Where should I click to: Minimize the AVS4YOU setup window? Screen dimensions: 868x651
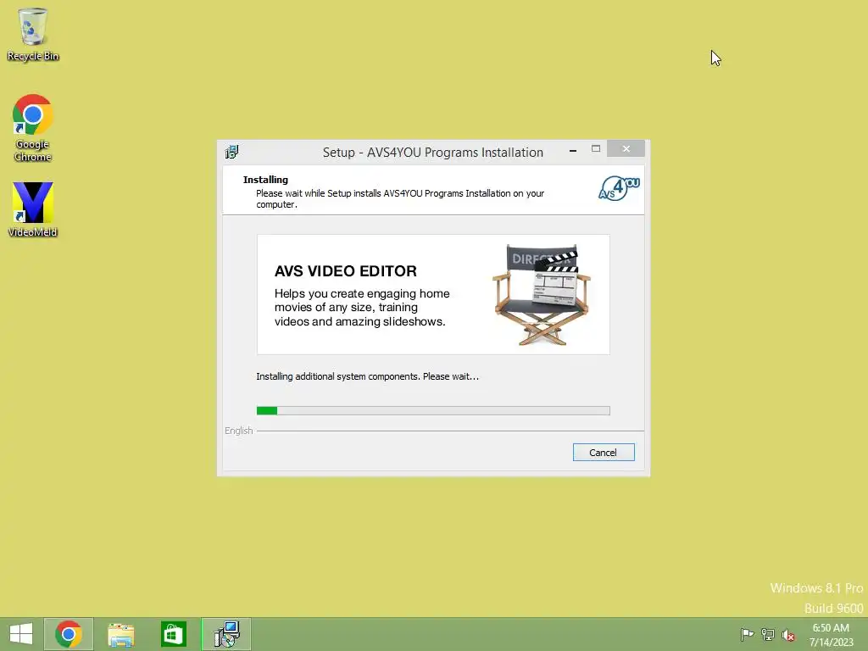coord(573,149)
